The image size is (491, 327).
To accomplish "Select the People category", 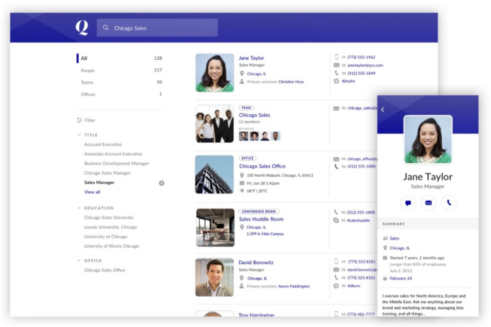I will click(x=87, y=71).
